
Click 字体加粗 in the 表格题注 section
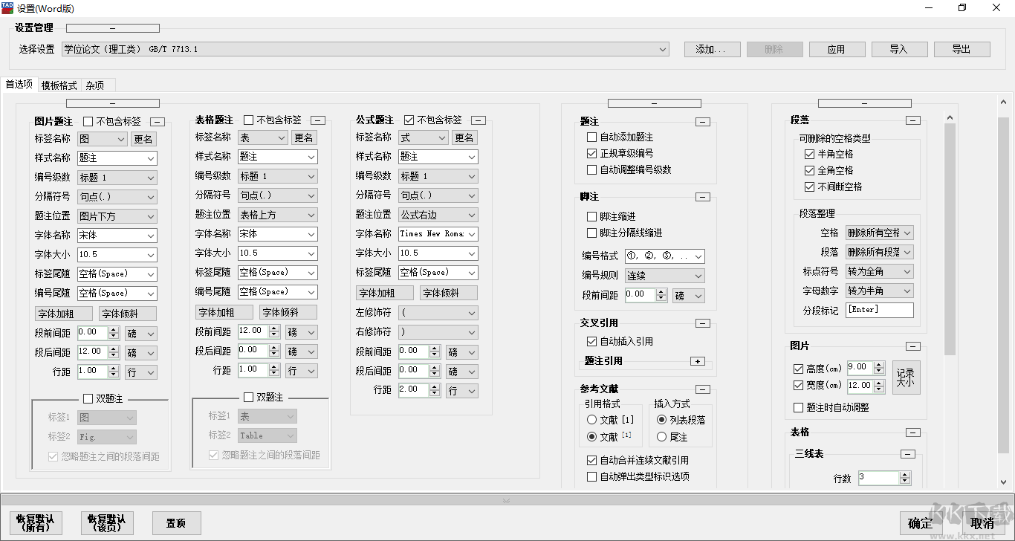(224, 311)
